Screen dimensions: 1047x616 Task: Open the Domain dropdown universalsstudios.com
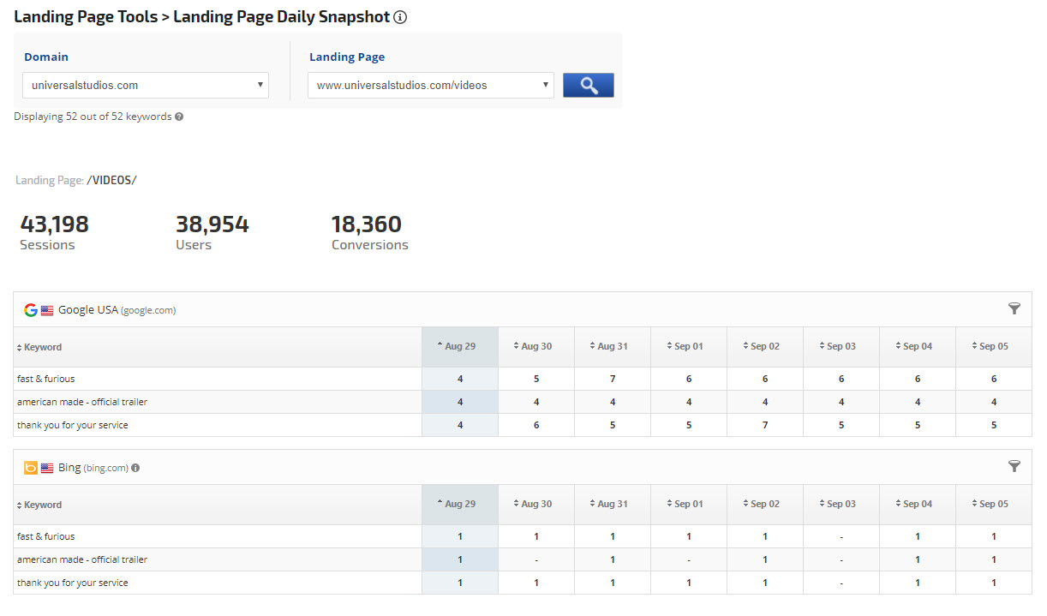coord(146,85)
